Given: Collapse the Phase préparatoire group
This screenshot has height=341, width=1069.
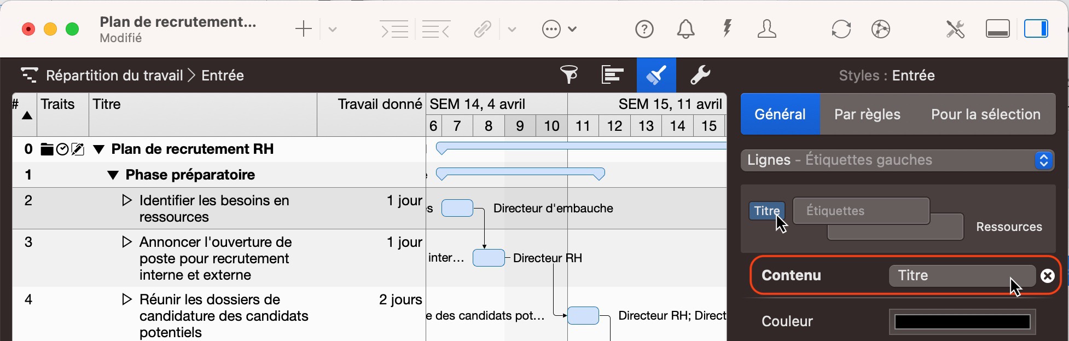Looking at the screenshot, I should click(x=113, y=175).
